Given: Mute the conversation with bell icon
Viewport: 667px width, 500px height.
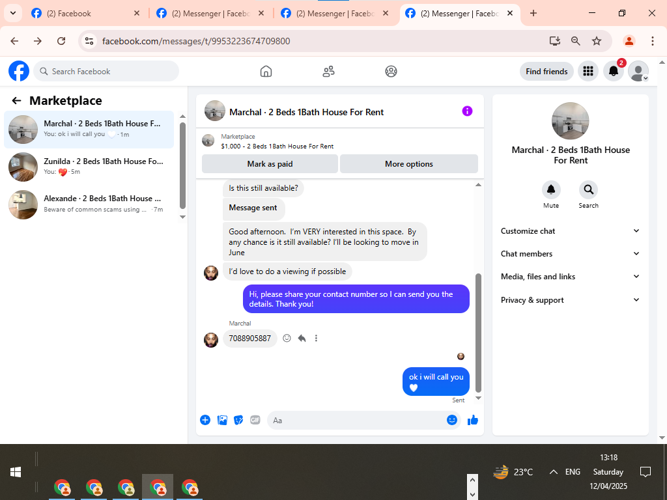Looking at the screenshot, I should tap(551, 189).
